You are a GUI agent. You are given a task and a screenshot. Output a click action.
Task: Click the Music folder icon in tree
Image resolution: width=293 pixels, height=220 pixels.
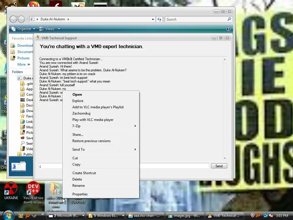23,127
